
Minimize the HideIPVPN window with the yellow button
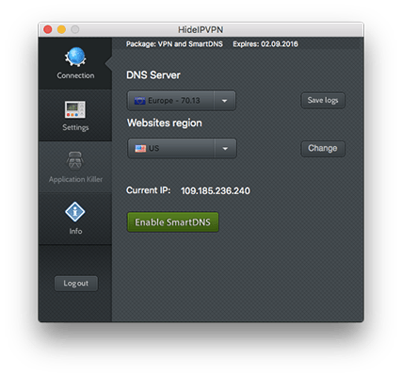[x=61, y=29]
